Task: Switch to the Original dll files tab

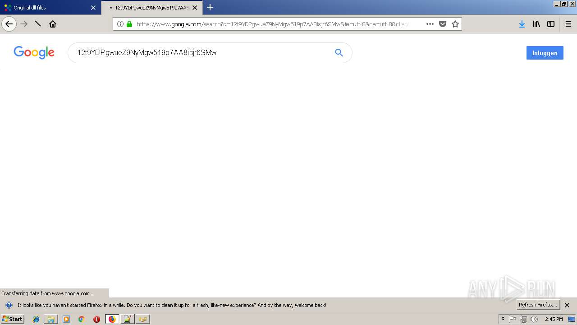Action: click(50, 8)
